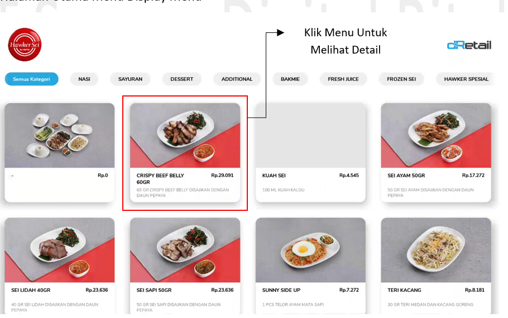The width and height of the screenshot is (508, 318).
Task: Open the SUNNY SIDE UP fried rice photo
Action: [x=310, y=250]
